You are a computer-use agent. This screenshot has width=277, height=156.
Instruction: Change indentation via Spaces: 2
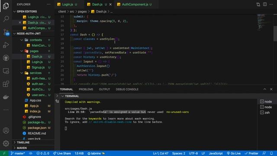pos(179,153)
